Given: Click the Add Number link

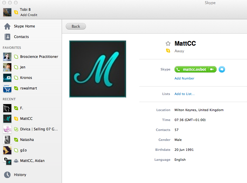Looking at the screenshot, I should (184, 78).
